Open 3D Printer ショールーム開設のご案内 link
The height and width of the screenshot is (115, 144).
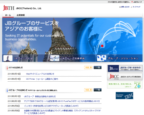coord(42,79)
